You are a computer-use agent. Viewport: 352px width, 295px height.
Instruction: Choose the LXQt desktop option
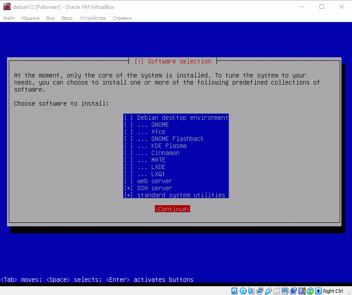[x=176, y=174]
